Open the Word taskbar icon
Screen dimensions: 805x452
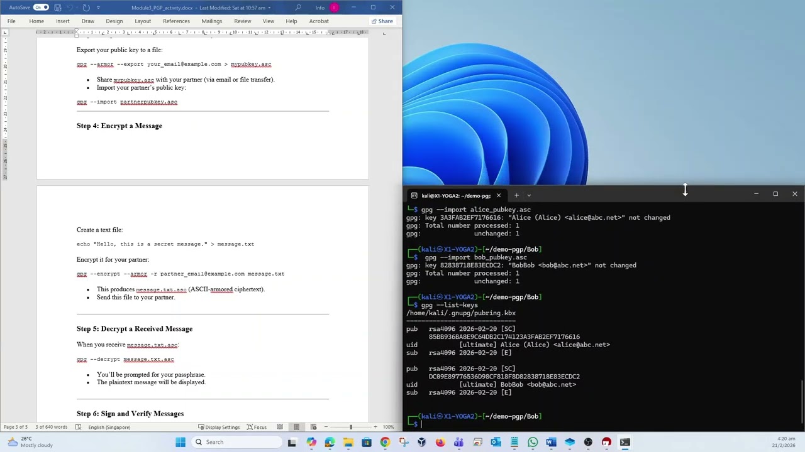[551, 442]
